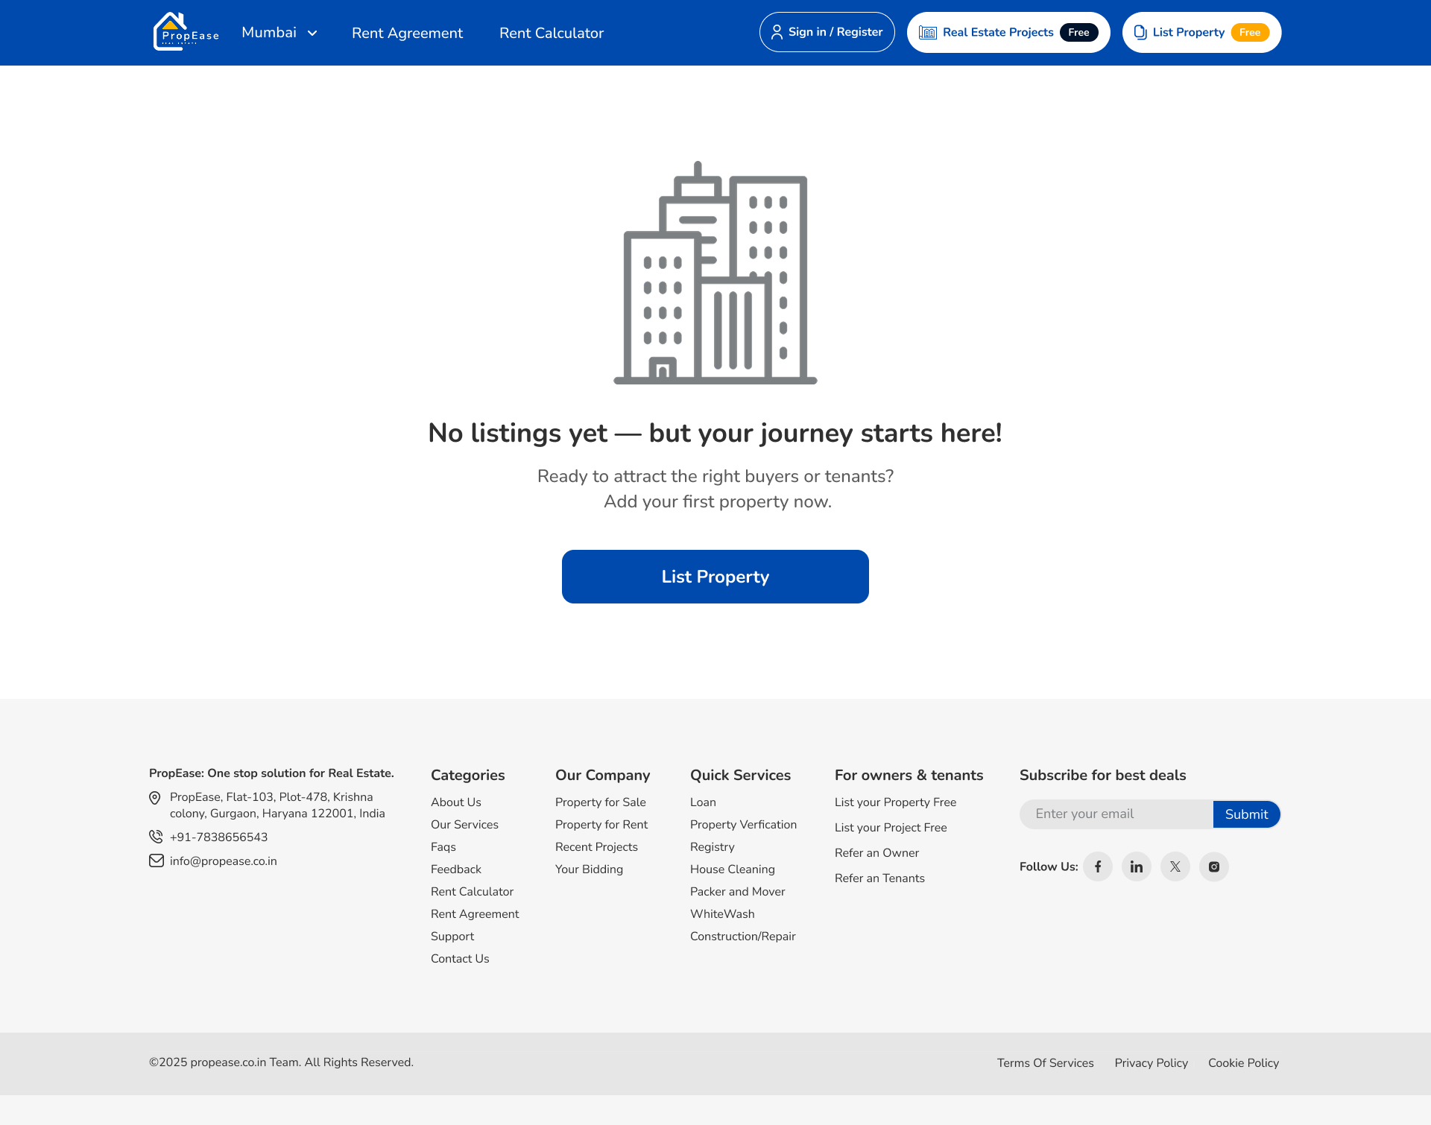Click the Sign in / Register button
The image size is (1431, 1125).
click(x=827, y=32)
